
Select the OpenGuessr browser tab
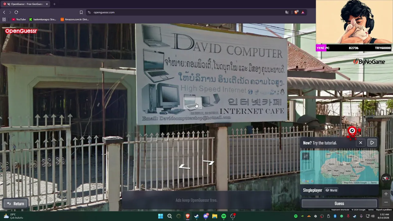[25, 4]
